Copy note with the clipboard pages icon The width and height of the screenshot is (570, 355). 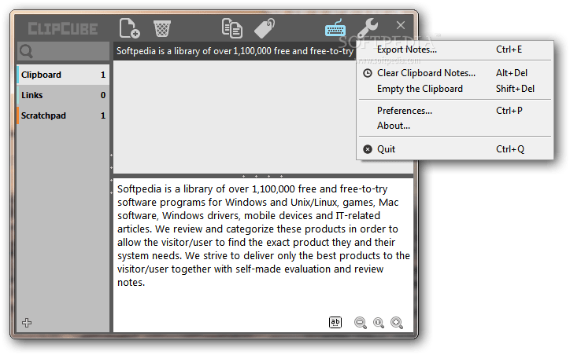[x=232, y=28]
